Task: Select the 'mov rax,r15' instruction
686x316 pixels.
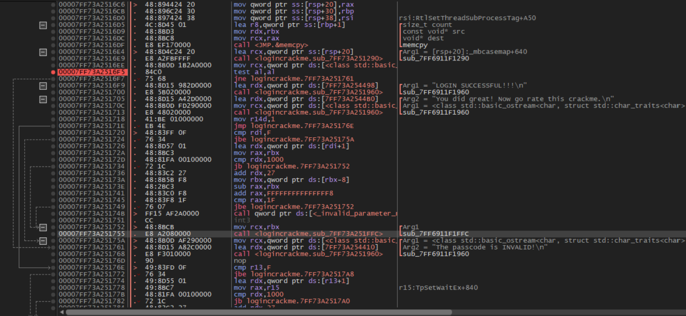Action: 254,288
